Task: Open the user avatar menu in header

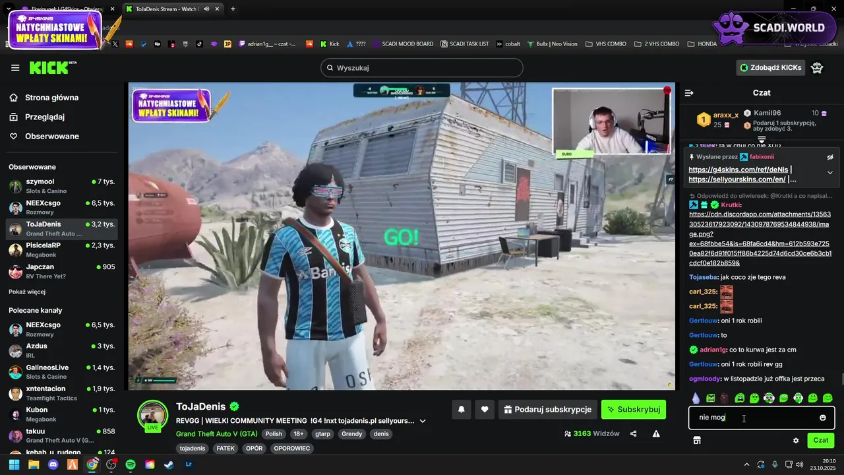Action: pyautogui.click(x=817, y=67)
